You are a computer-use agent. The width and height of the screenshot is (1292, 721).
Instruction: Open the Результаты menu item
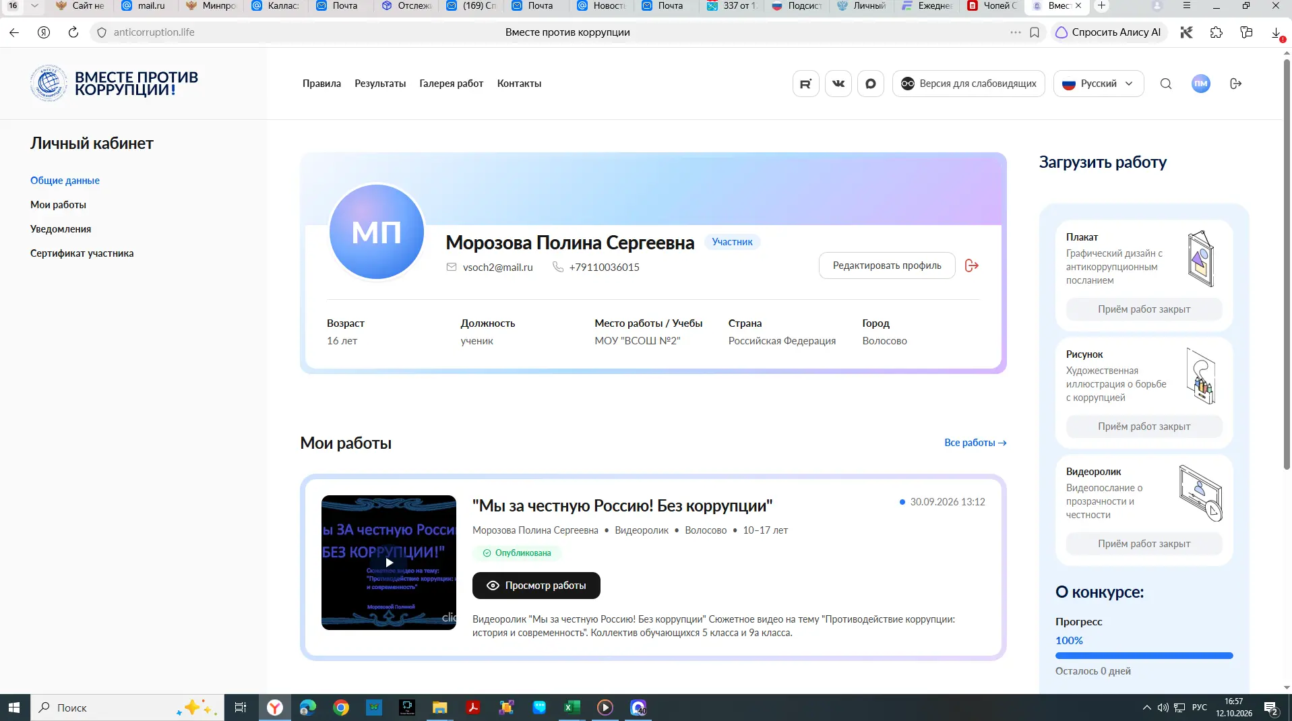(x=380, y=84)
